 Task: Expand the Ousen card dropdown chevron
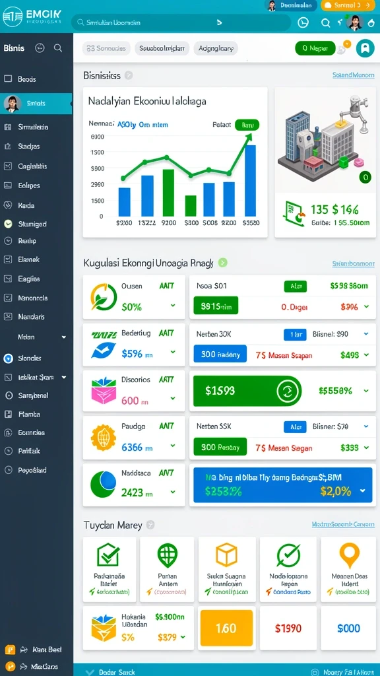coord(173,305)
